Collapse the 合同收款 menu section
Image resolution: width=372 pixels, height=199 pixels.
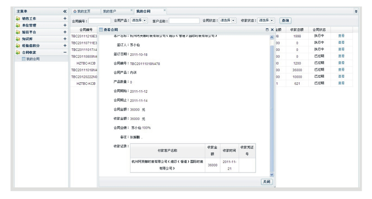coord(65,52)
